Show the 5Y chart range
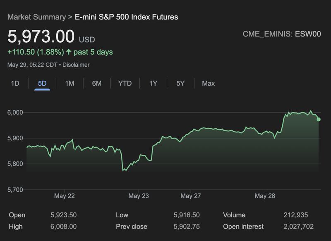 [x=180, y=83]
